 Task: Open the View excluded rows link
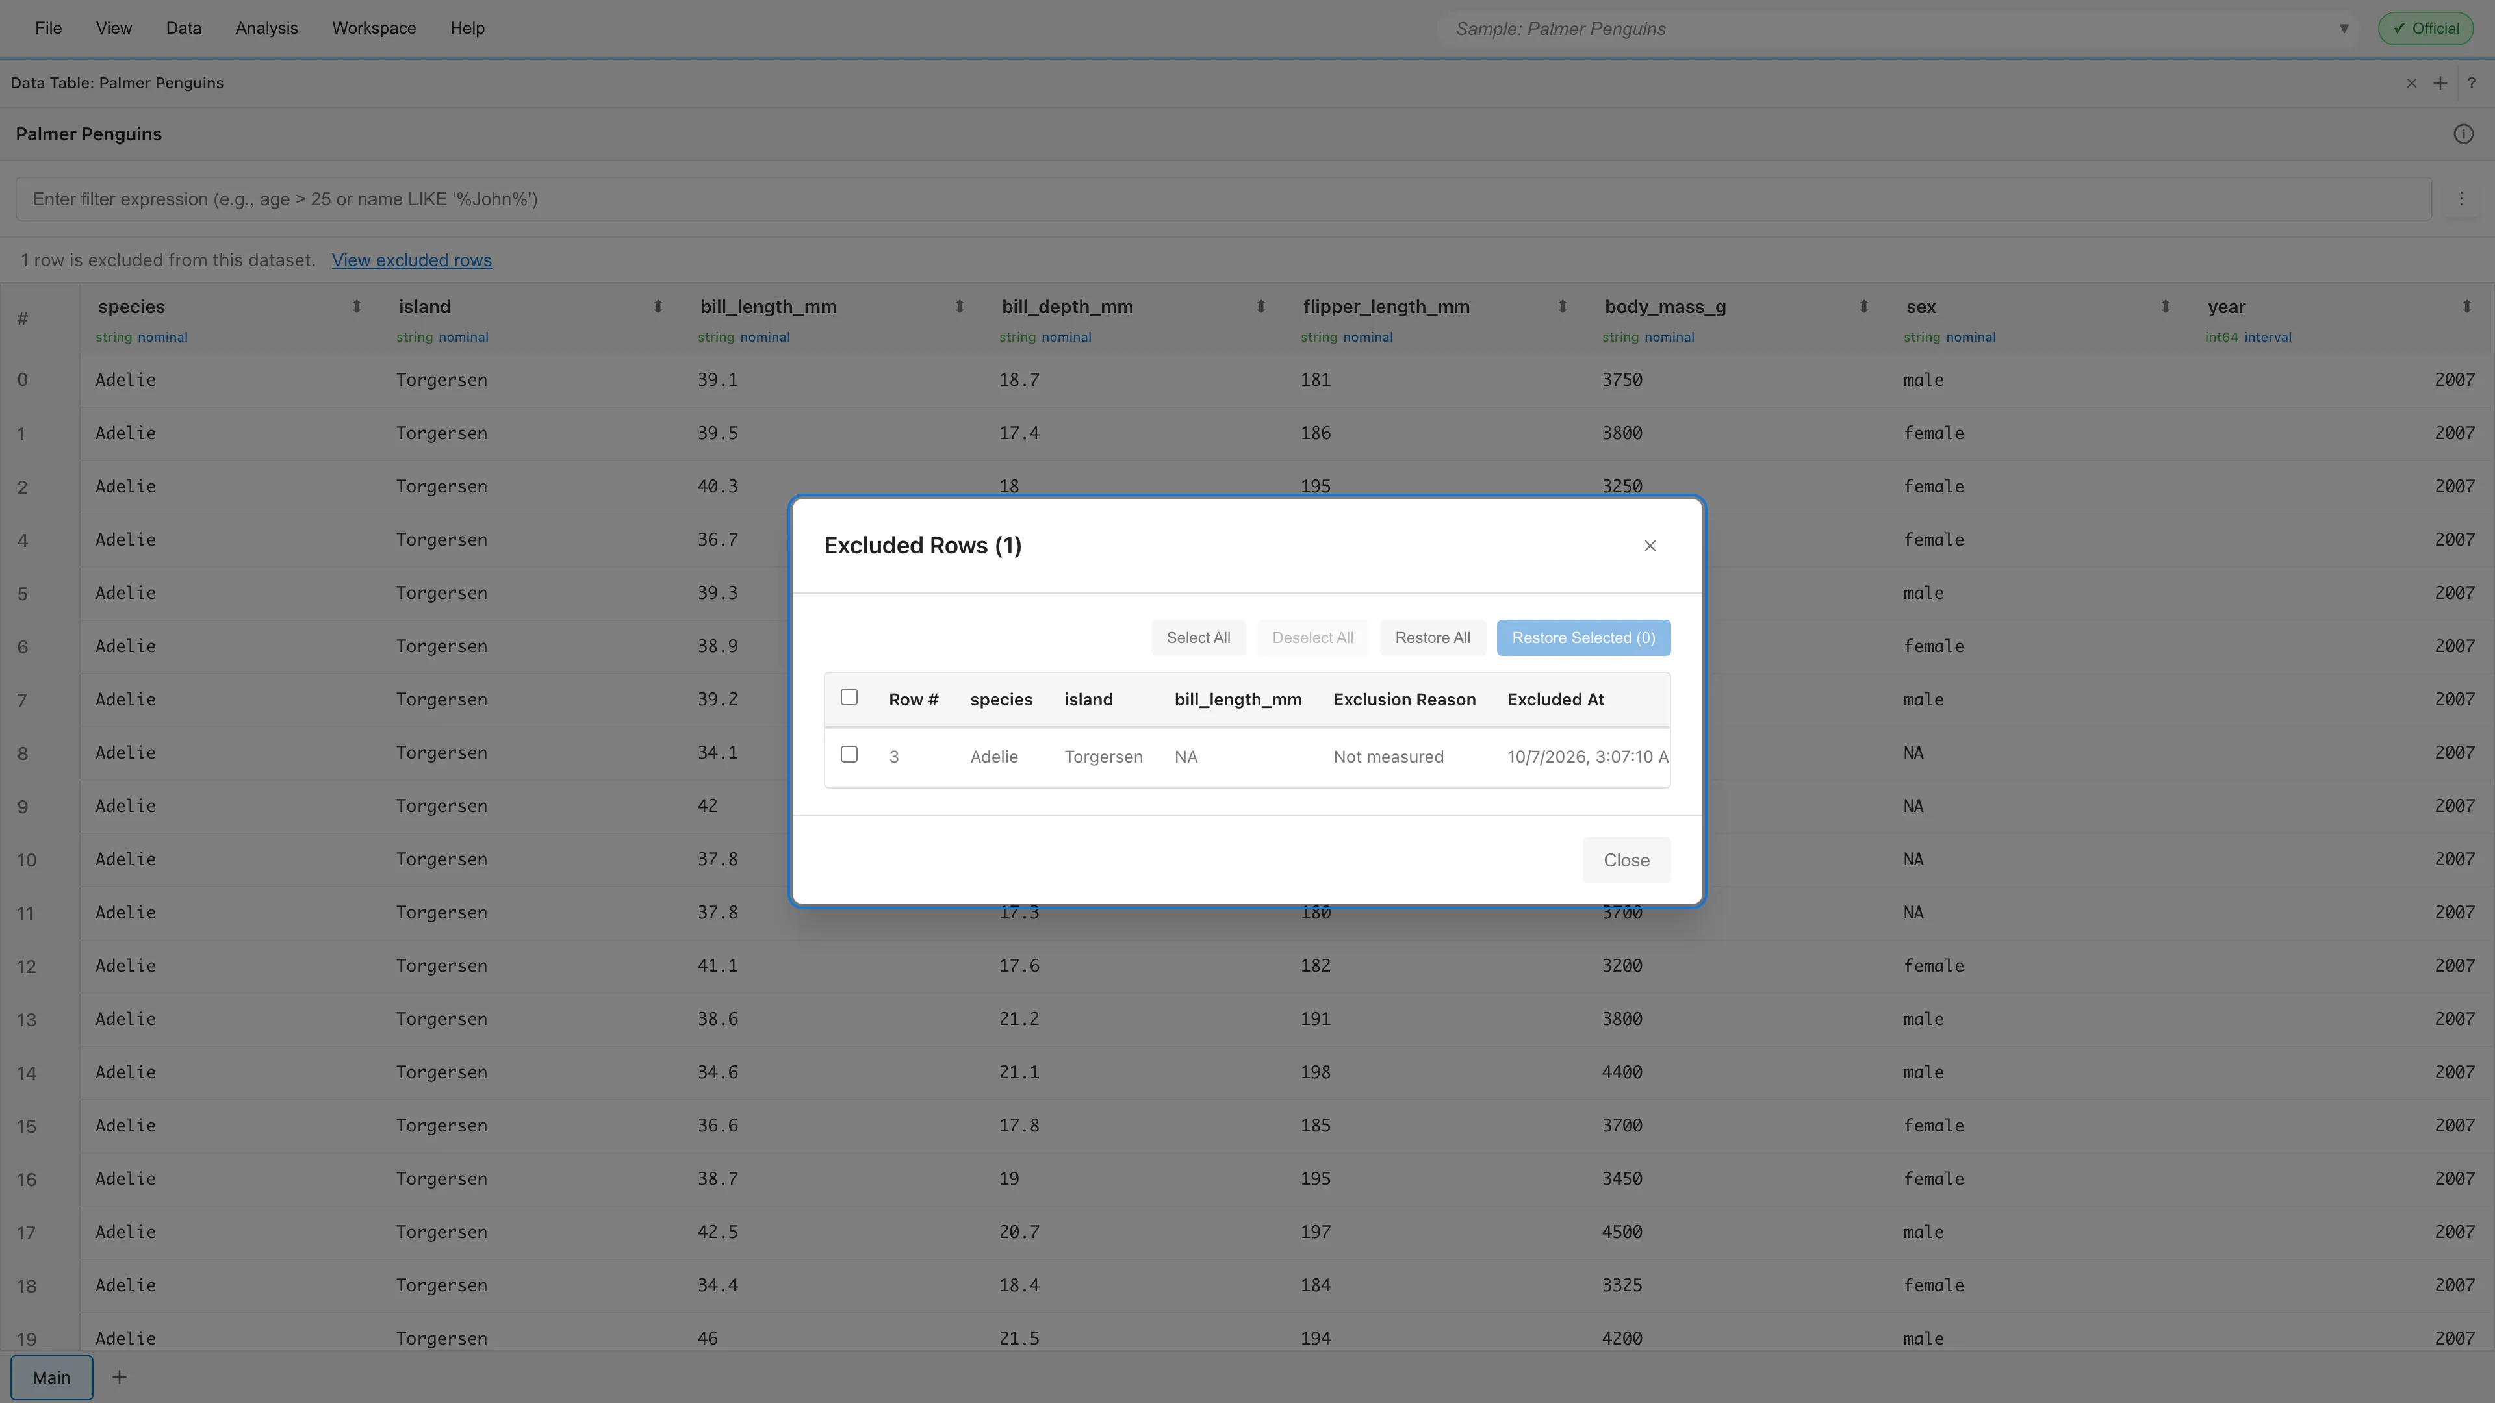(x=412, y=260)
